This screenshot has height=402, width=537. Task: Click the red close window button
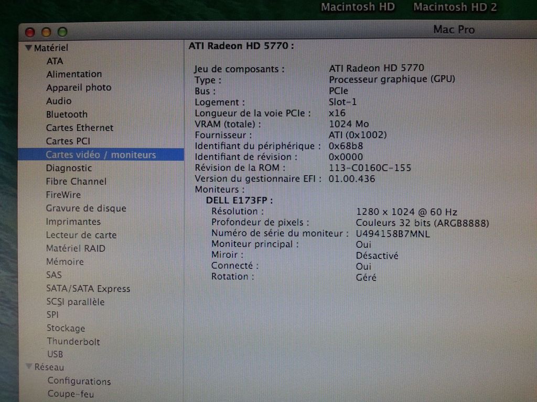point(30,32)
